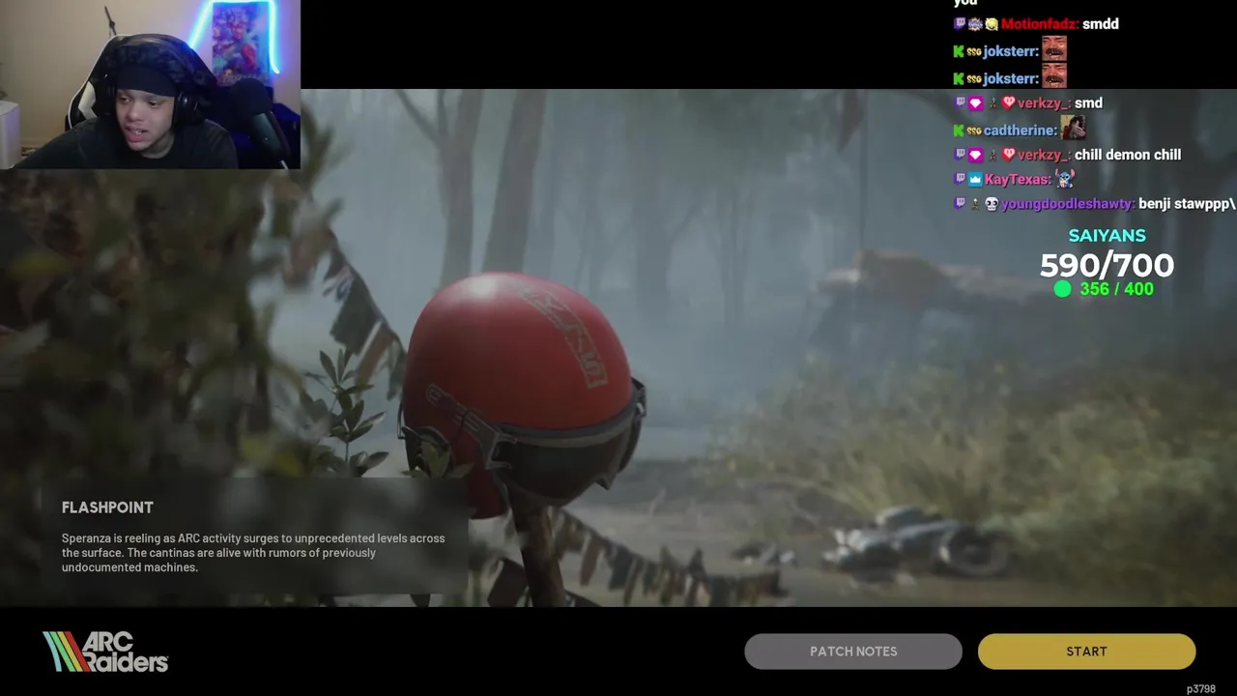
Task: Click KayTexas username in chat
Action: click(1016, 180)
